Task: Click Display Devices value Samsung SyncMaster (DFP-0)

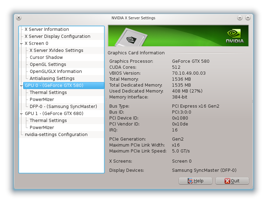Action: 204,170
